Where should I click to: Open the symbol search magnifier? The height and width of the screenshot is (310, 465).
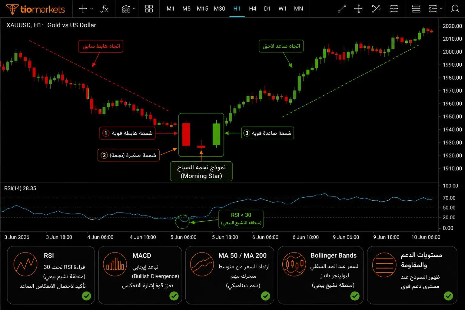click(455, 9)
